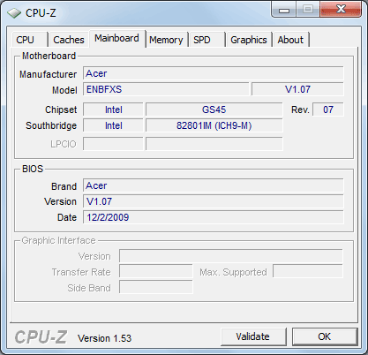Image resolution: width=368 pixels, height=355 pixels.
Task: Click the Validate button
Action: tap(252, 336)
